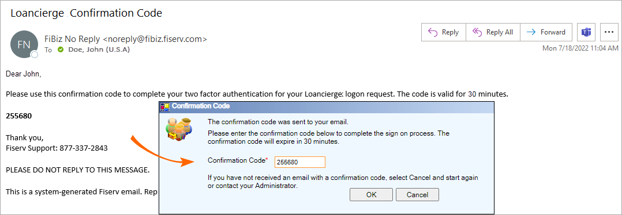
Task: Click inside the Confirmation Code input field
Action: (x=300, y=162)
